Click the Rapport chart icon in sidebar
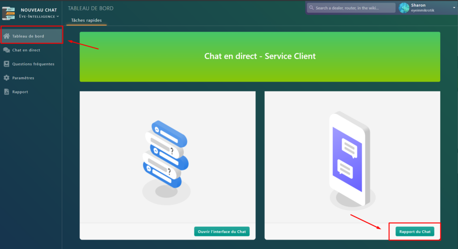Image resolution: width=458 pixels, height=249 pixels. click(7, 92)
